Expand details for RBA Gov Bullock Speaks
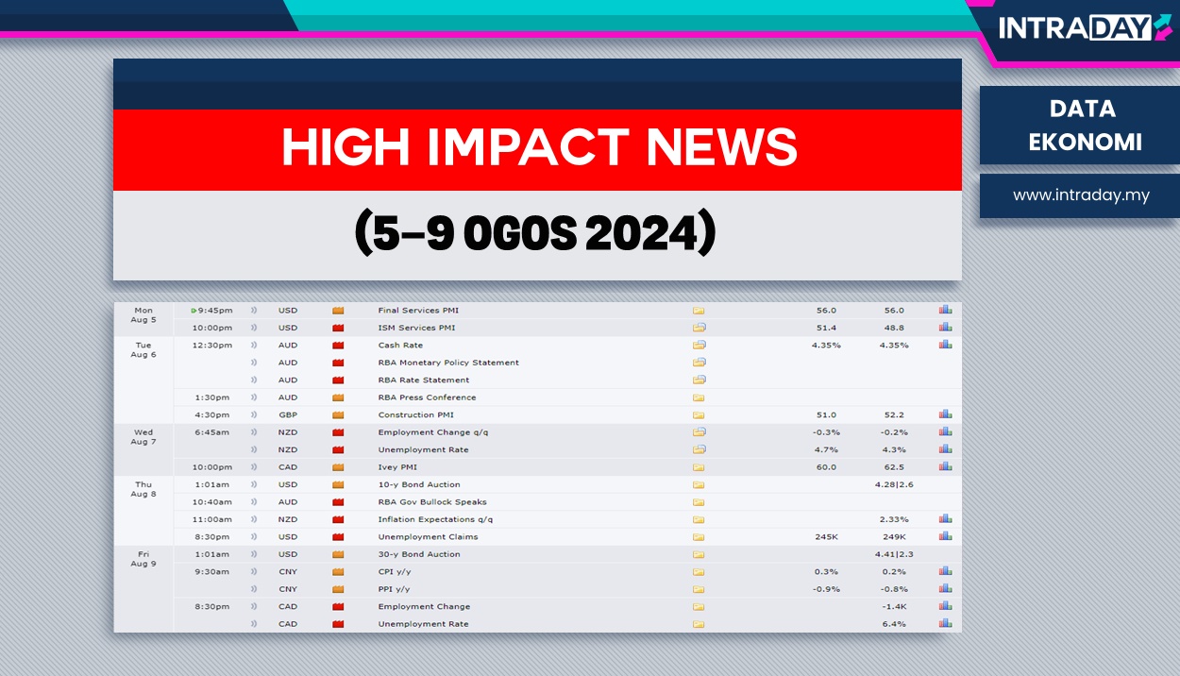The width and height of the screenshot is (1180, 676). pyautogui.click(x=699, y=501)
